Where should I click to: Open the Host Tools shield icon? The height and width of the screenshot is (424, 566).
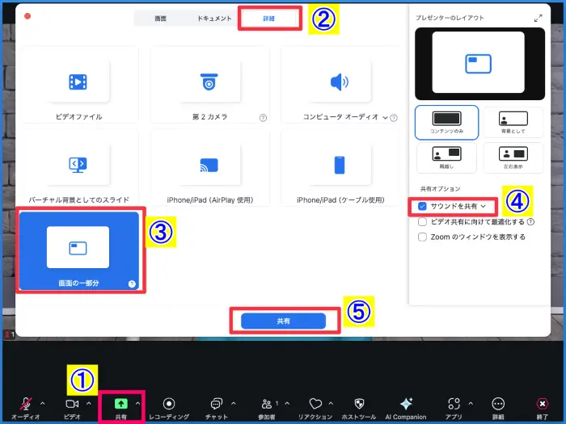pos(359,403)
